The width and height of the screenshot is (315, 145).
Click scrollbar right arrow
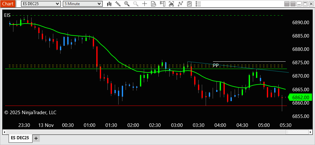[311, 132]
